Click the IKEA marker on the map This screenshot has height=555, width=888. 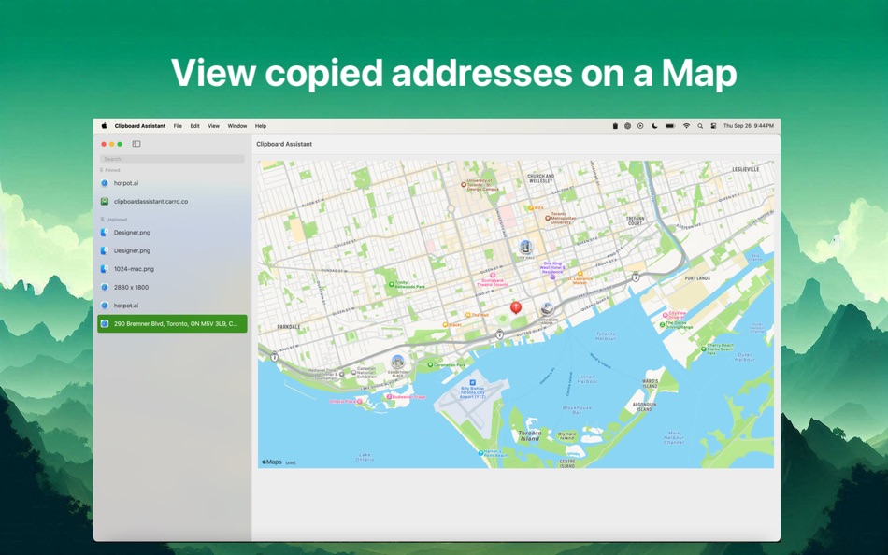pyautogui.click(x=531, y=207)
